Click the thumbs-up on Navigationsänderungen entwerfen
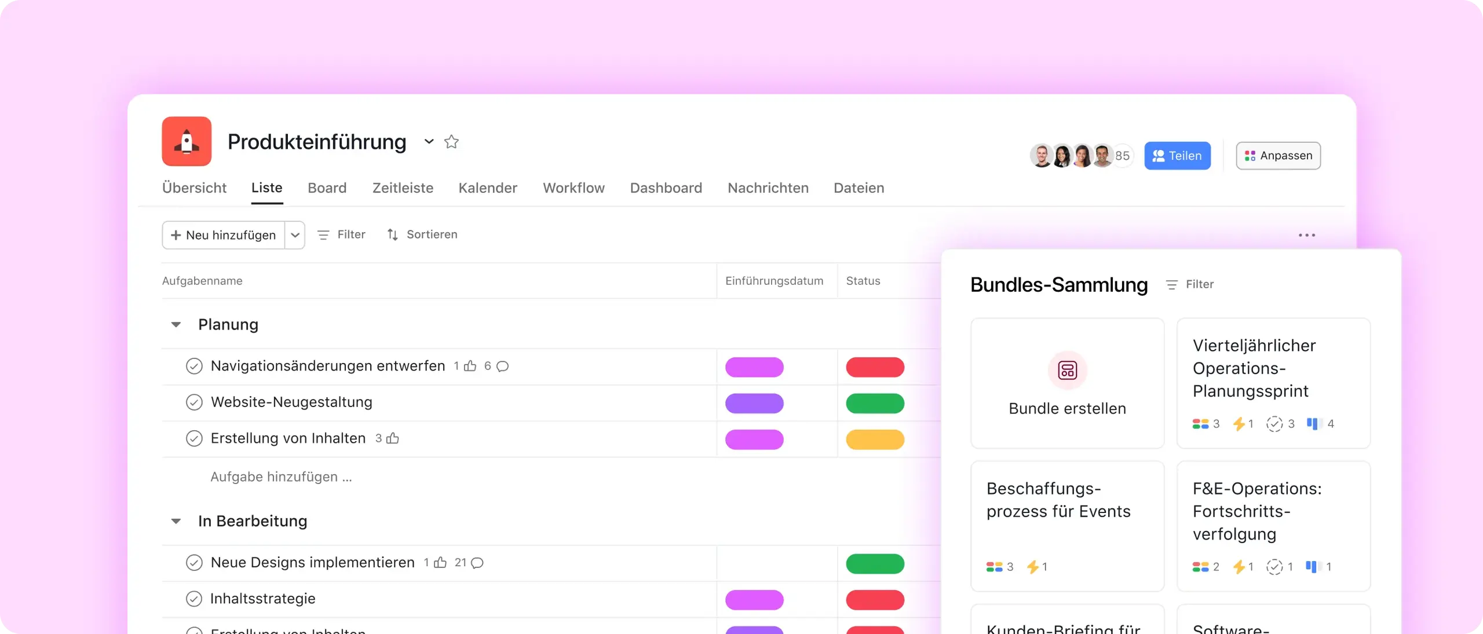Image resolution: width=1483 pixels, height=634 pixels. (470, 366)
